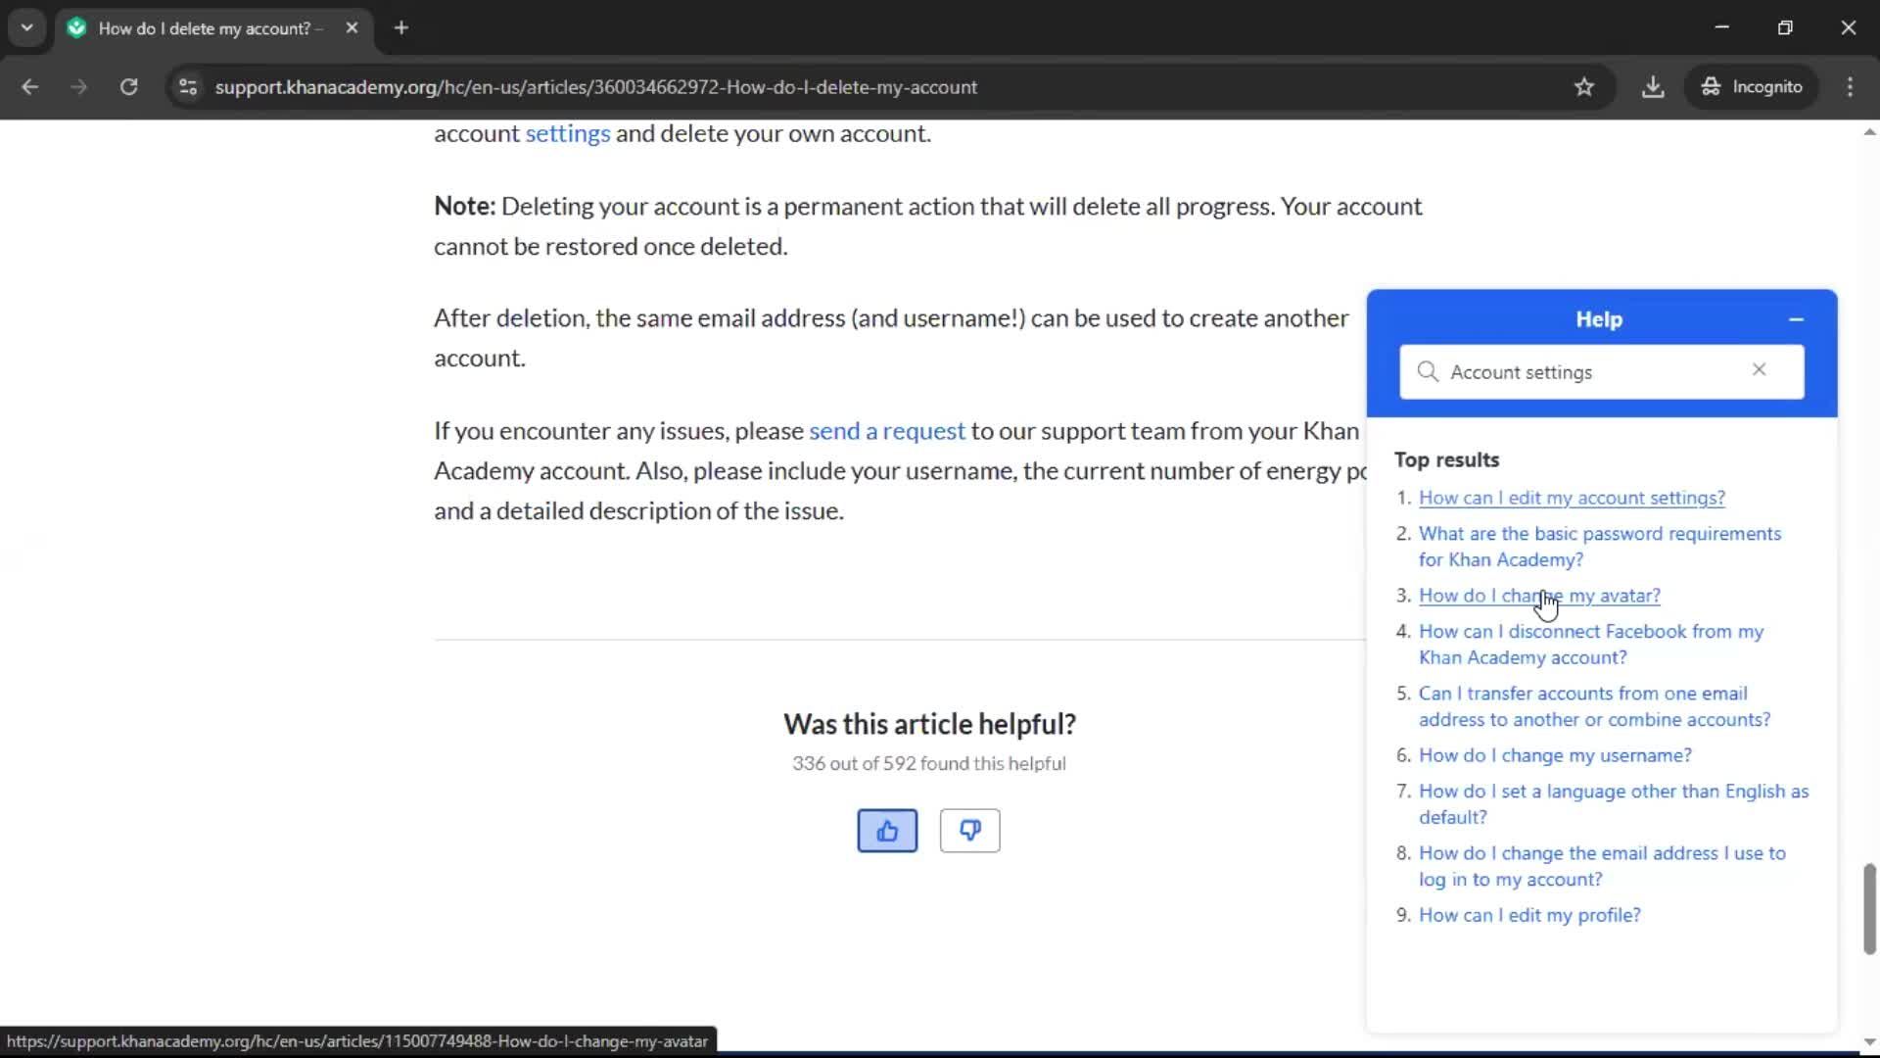Click the address bar URL
1880x1058 pixels.
pos(595,87)
